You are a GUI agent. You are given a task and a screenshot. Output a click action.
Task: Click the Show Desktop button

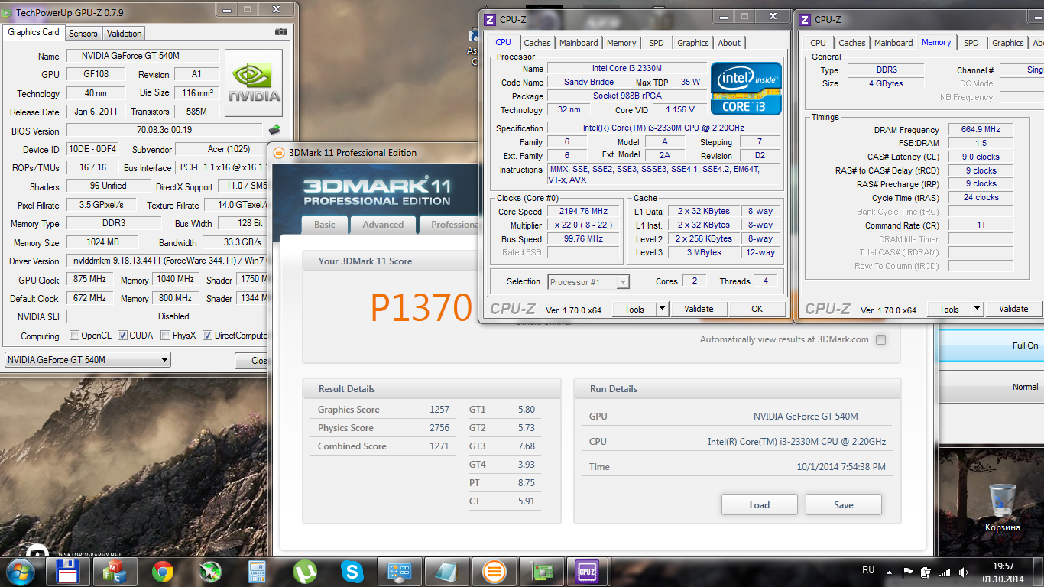(1039, 572)
